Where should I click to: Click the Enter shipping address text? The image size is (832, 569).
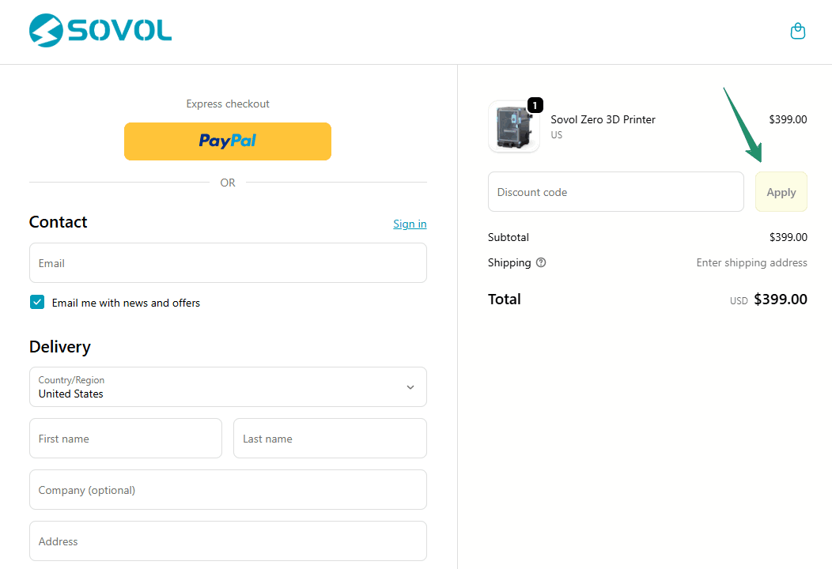751,262
